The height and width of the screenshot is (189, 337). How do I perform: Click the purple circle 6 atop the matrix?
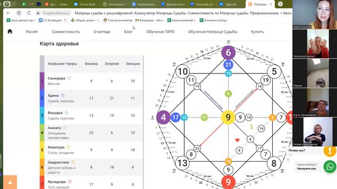[x=228, y=52]
